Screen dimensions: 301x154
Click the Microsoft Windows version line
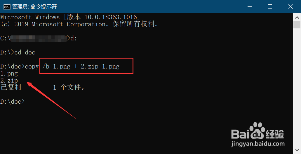click(x=70, y=17)
